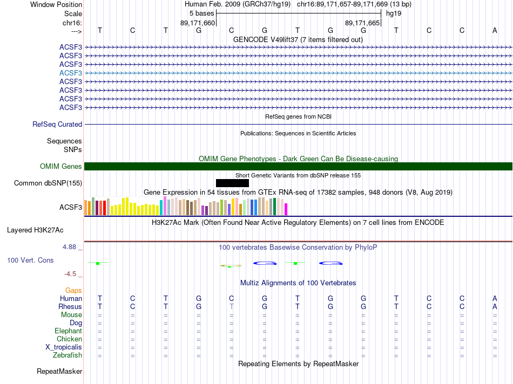Click the "Sequences" track label

tap(64, 141)
